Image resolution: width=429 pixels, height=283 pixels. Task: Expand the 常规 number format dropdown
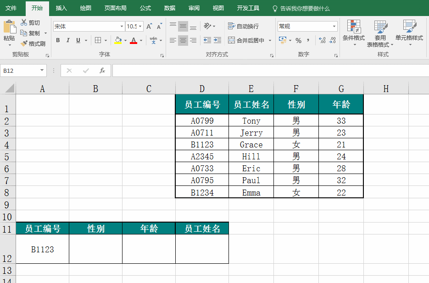click(334, 26)
